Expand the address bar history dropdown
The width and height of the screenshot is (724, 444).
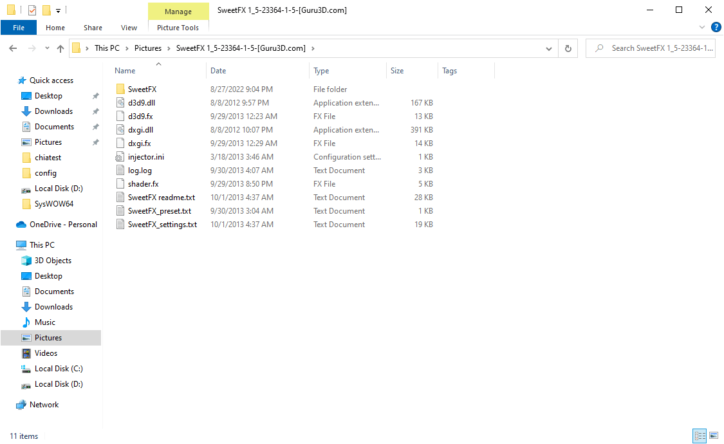[x=548, y=48]
